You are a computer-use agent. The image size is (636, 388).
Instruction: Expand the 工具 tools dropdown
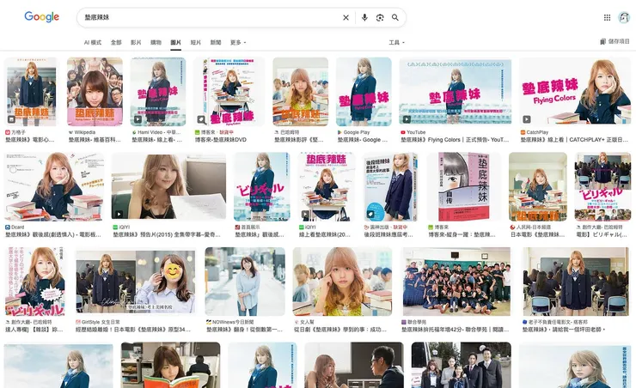396,42
